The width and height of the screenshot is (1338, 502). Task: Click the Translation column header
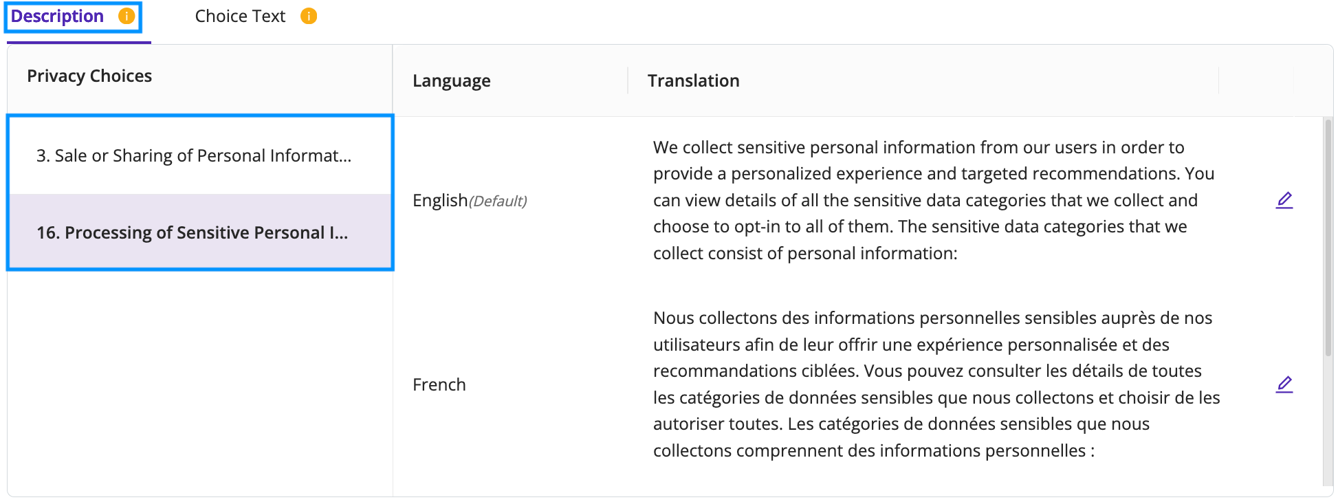(x=693, y=80)
